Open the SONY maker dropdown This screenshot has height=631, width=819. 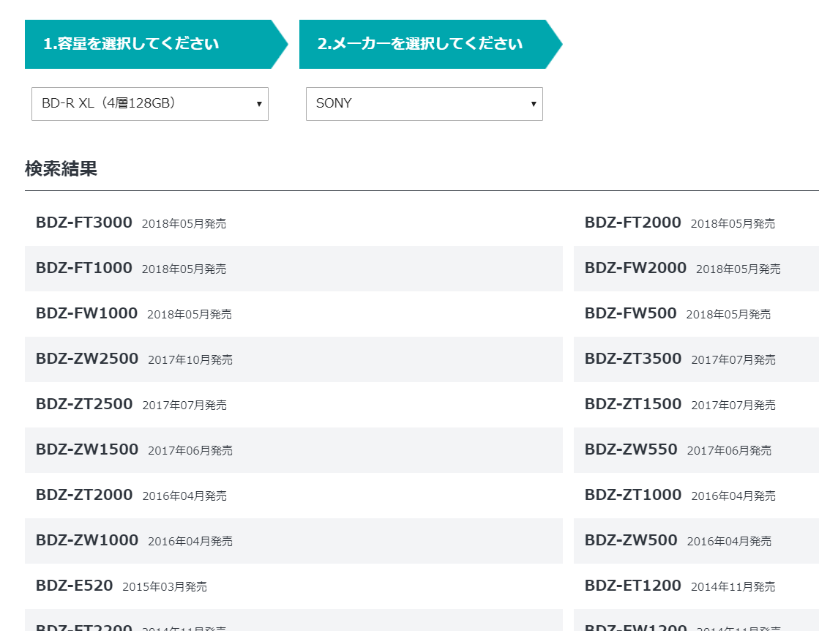(x=424, y=104)
